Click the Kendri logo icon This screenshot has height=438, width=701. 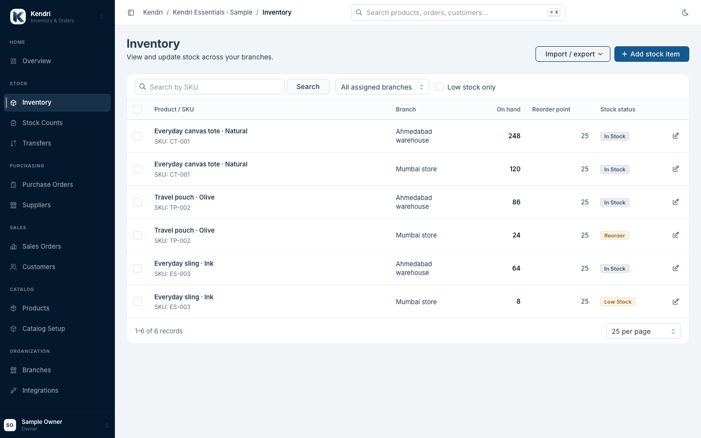point(18,17)
